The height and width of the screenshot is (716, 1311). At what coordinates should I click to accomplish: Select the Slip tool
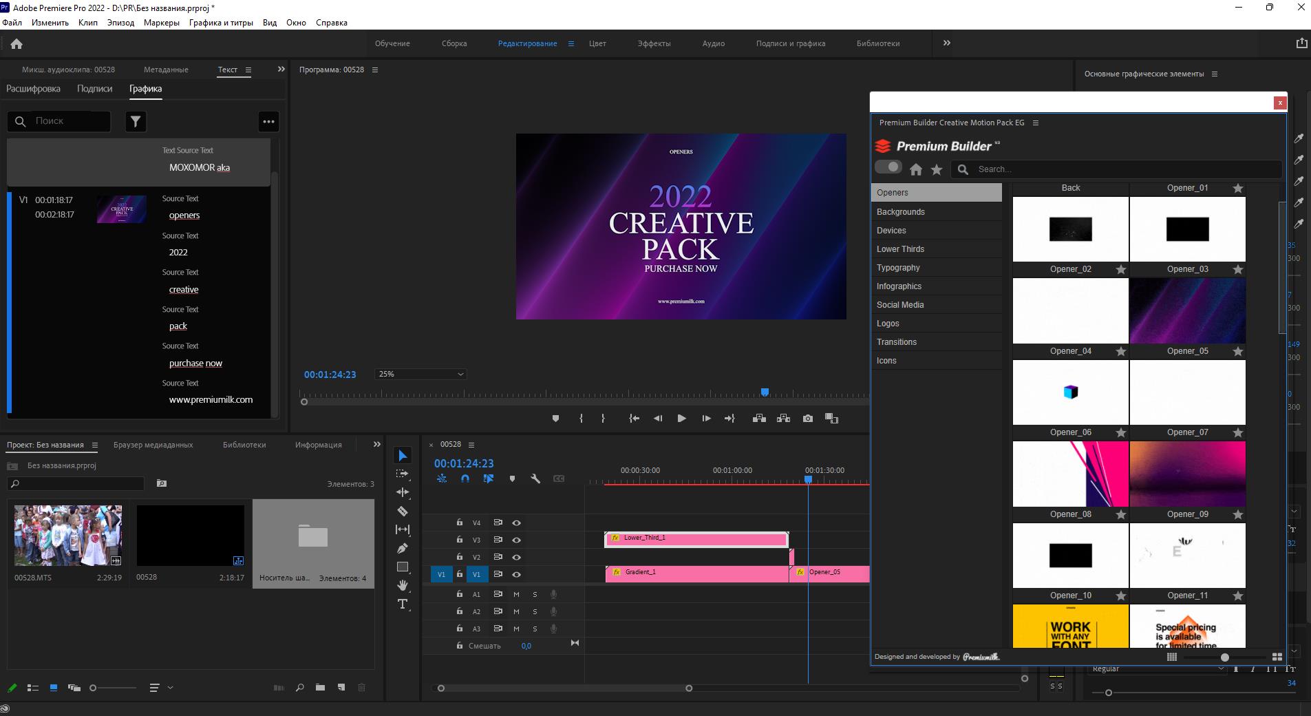click(x=403, y=529)
